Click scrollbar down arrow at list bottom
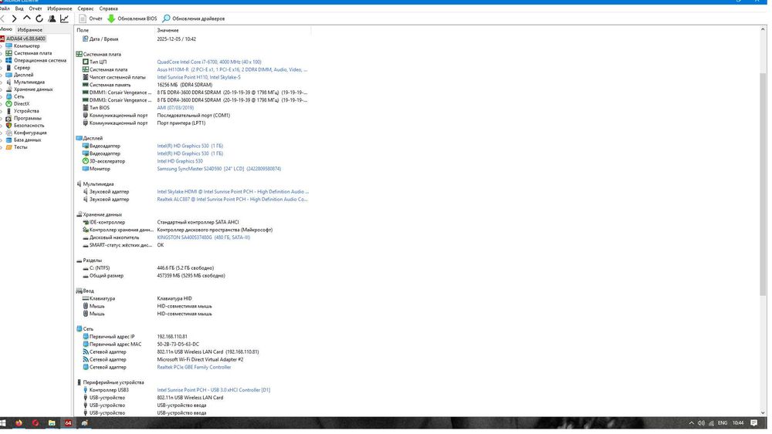 pos(763,413)
